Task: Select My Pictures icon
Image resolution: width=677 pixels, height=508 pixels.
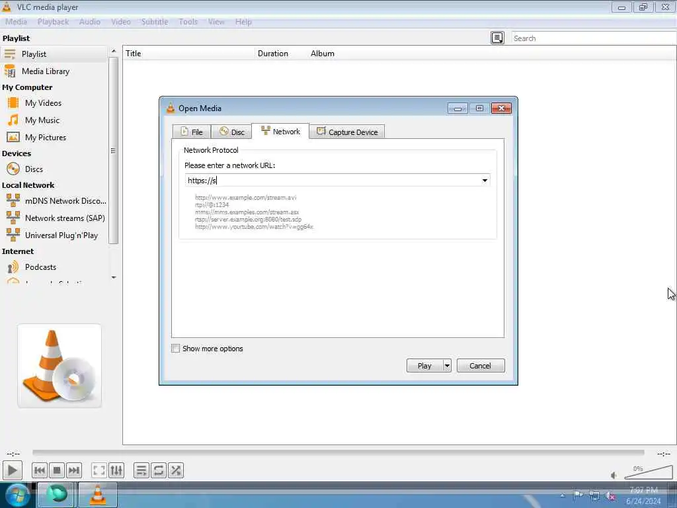Action: (x=13, y=138)
